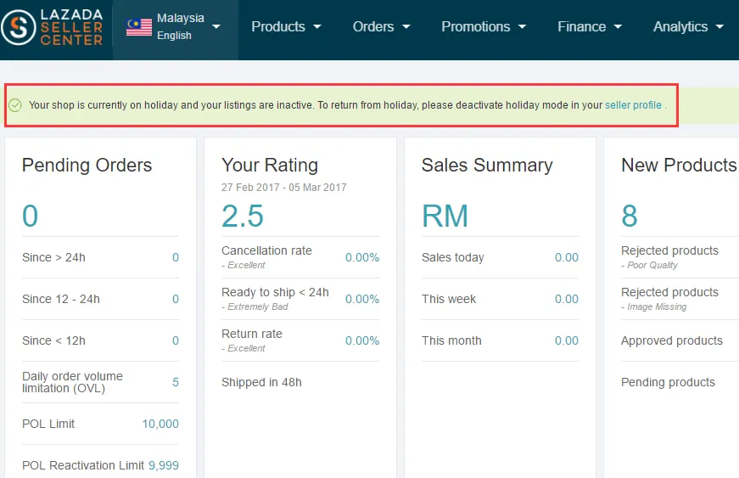Expand the Orders menu arrow
Screen dimensions: 739x478
pos(406,27)
